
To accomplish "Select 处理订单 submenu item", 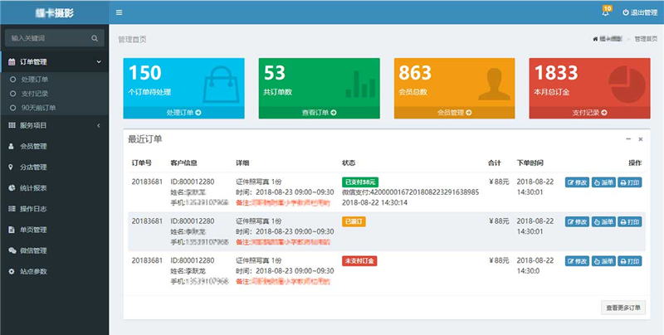I will pos(34,80).
